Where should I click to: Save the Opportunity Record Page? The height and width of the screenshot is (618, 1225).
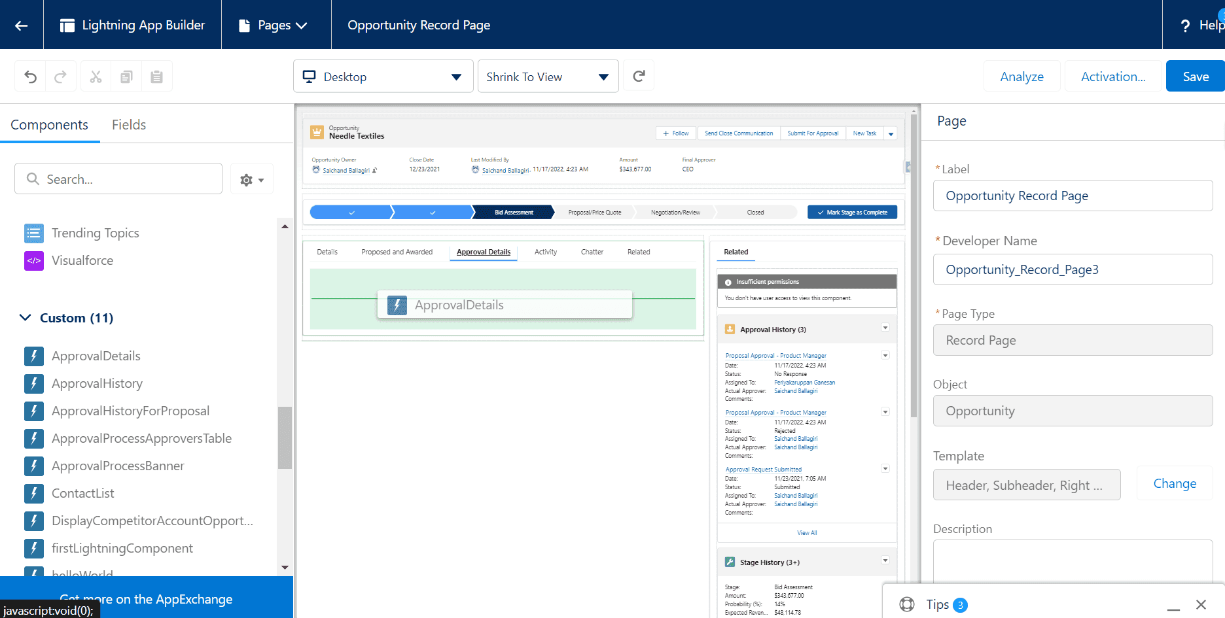point(1195,77)
